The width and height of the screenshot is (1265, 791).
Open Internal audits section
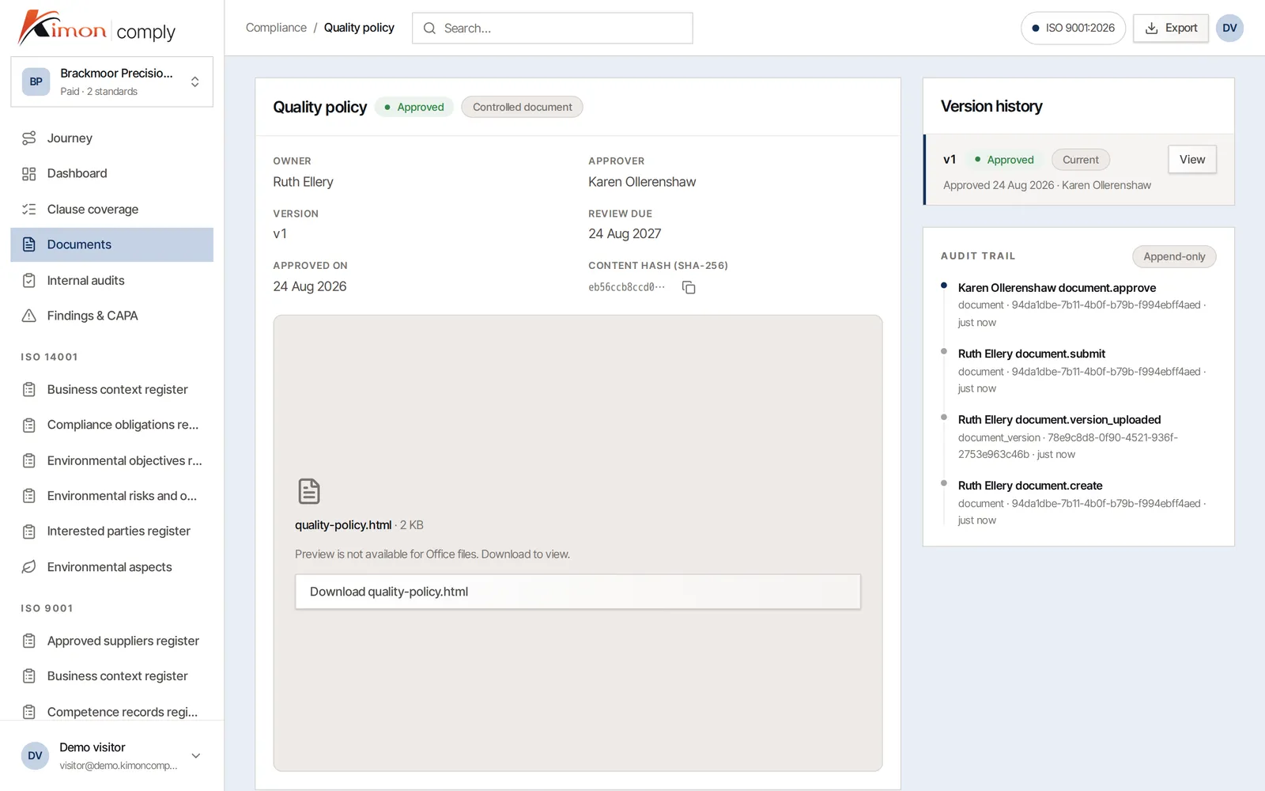coord(111,281)
